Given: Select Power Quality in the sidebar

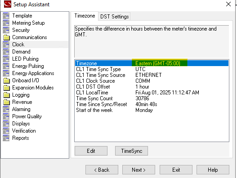Looking at the screenshot, I should coord(27,116).
